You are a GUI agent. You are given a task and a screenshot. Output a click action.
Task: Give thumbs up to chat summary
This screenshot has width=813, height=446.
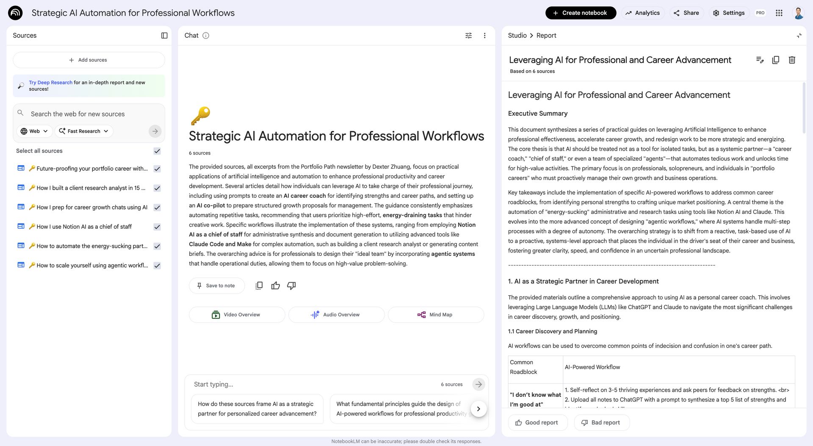tap(275, 285)
